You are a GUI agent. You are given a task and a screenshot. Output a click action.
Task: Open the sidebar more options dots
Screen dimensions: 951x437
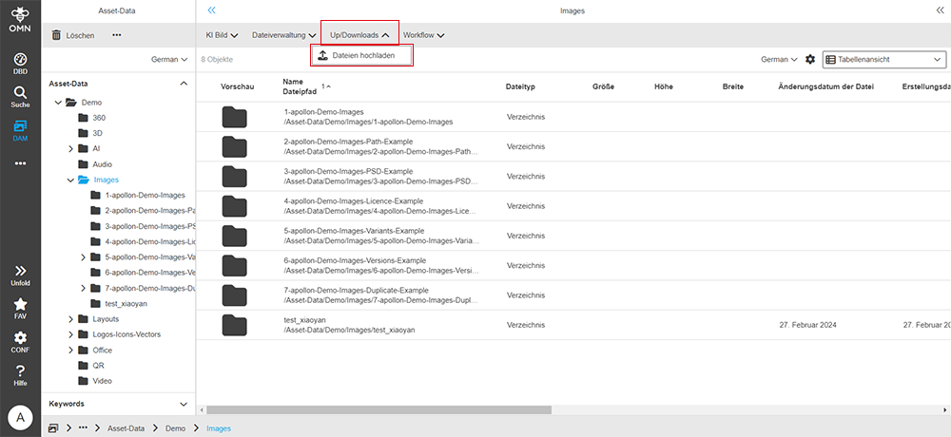coord(20,163)
